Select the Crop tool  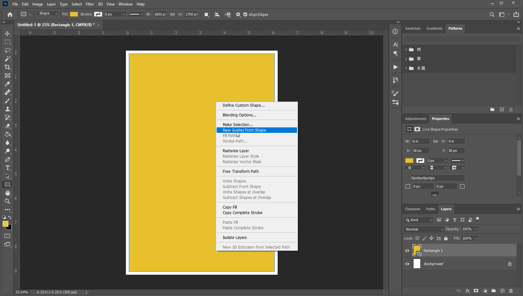point(7,67)
